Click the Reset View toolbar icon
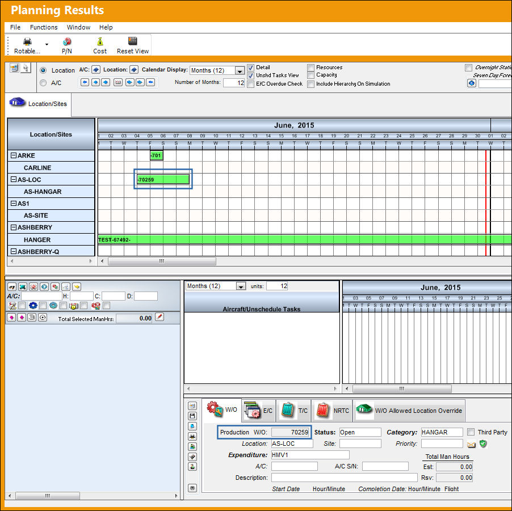Image resolution: width=512 pixels, height=511 pixels. (x=133, y=45)
